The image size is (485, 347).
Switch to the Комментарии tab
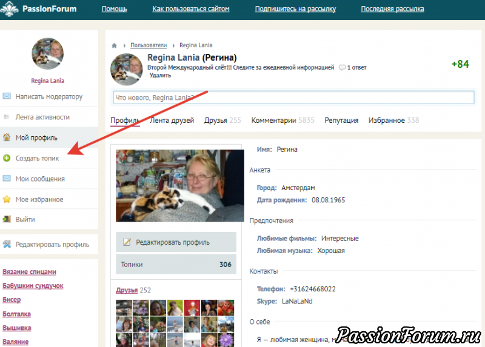pos(274,121)
